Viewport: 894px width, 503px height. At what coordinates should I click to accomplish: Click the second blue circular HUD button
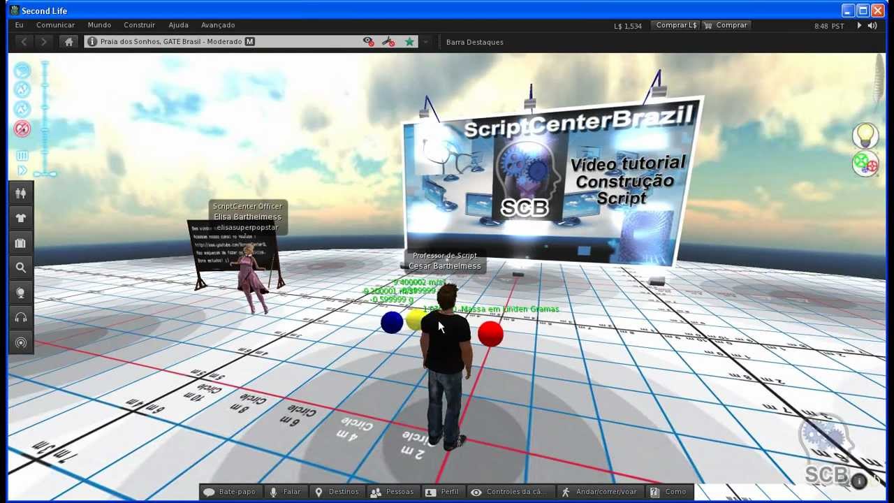(x=22, y=89)
